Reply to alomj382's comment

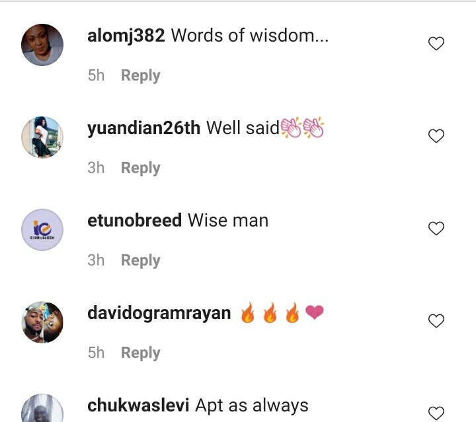[141, 75]
